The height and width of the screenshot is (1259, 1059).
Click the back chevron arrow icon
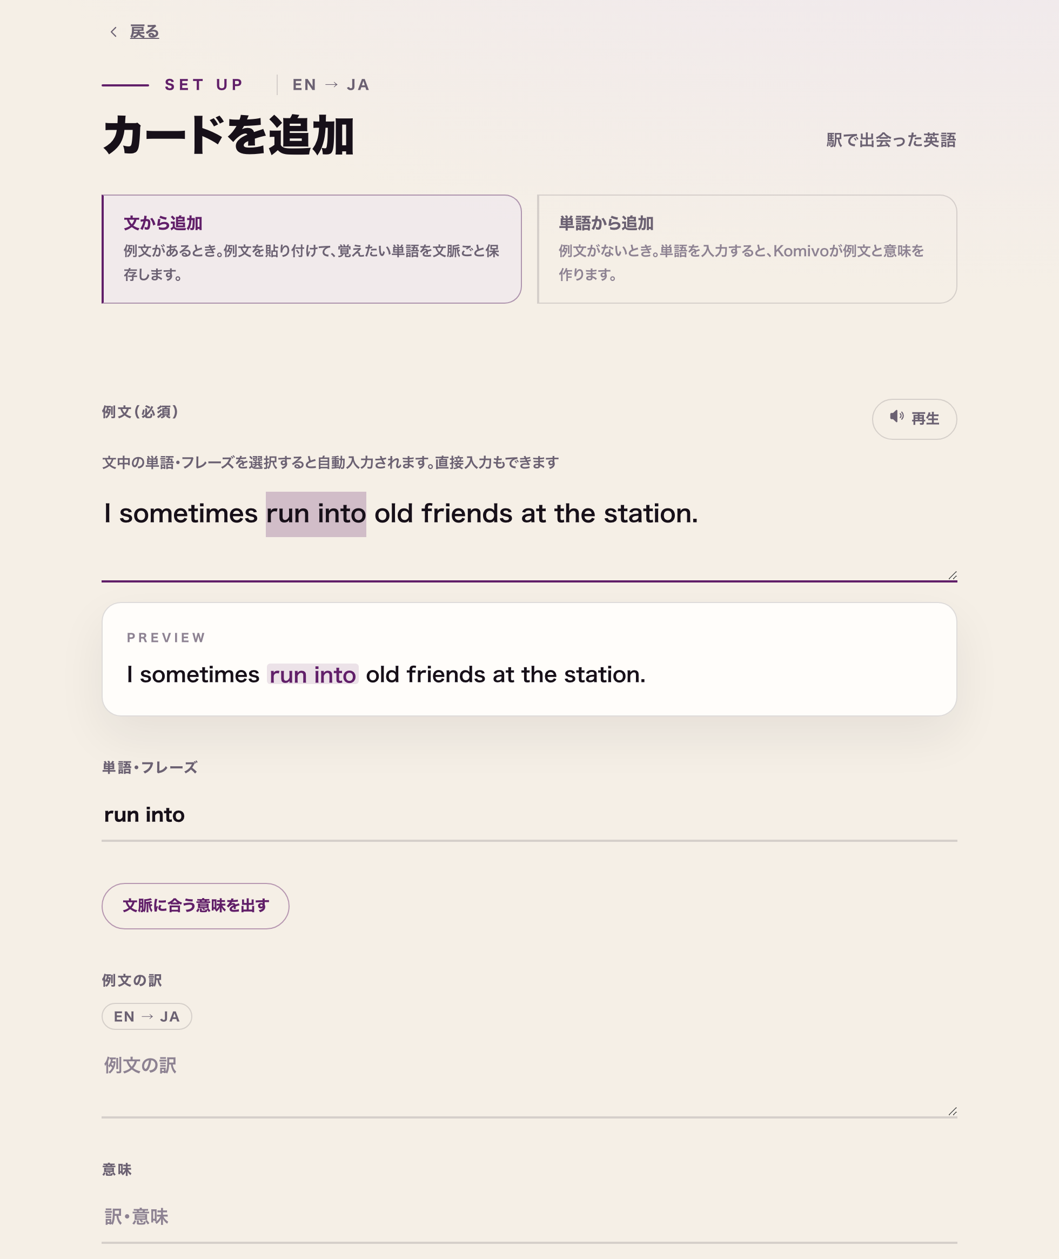coord(113,32)
